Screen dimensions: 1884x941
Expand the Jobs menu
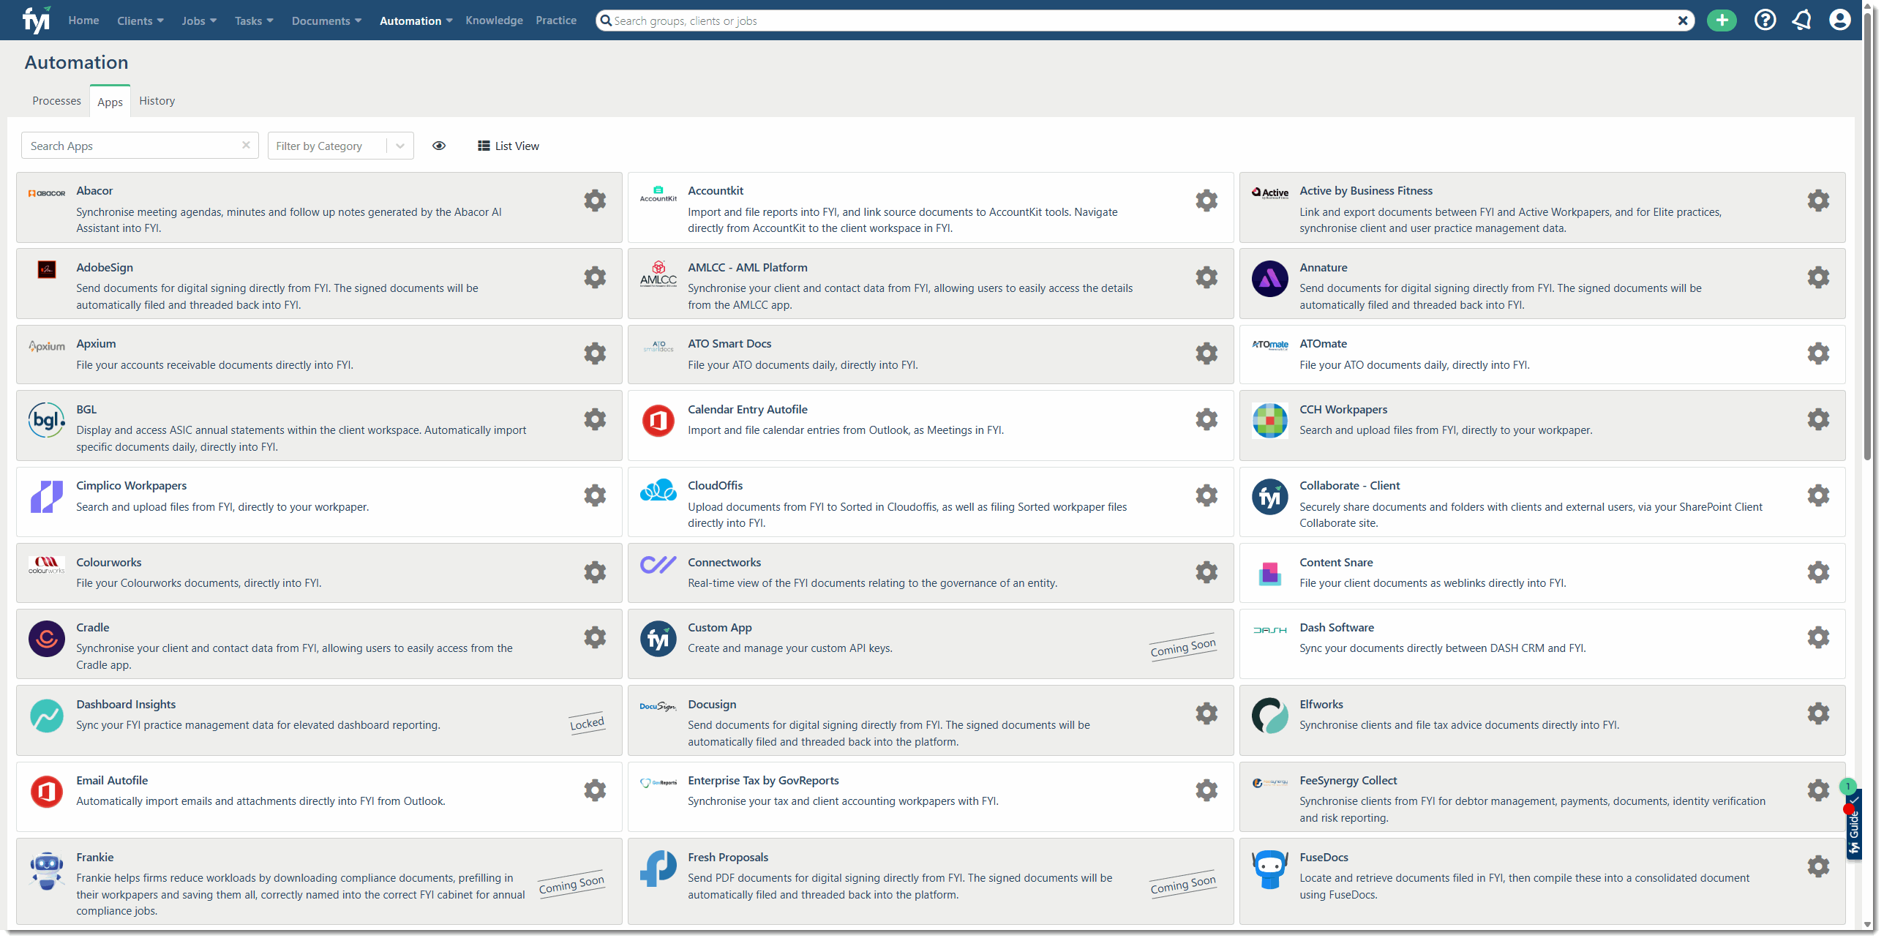[x=199, y=20]
